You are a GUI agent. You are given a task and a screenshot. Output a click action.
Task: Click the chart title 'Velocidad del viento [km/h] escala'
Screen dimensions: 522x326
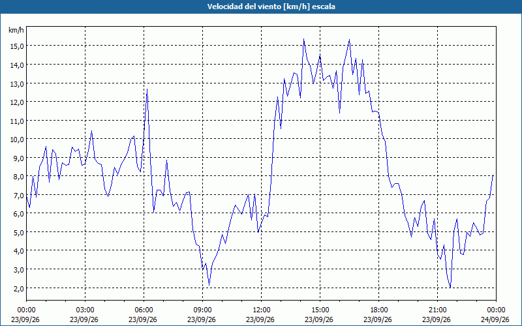[271, 7]
